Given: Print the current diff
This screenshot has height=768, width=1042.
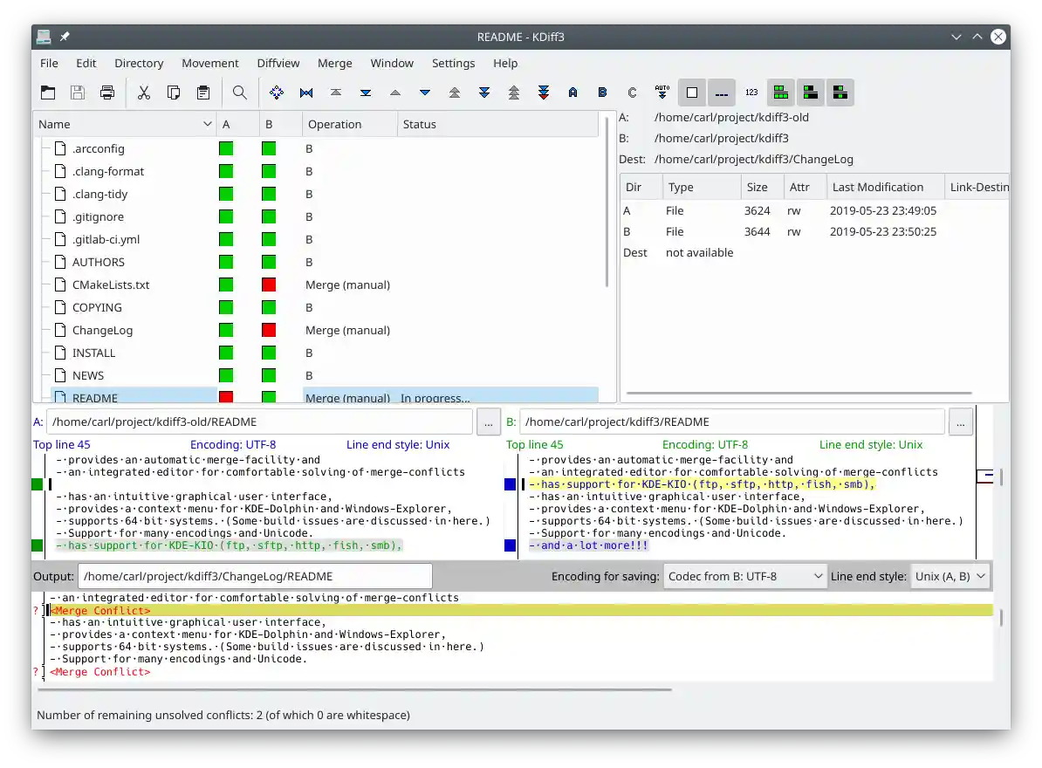Looking at the screenshot, I should 107,92.
